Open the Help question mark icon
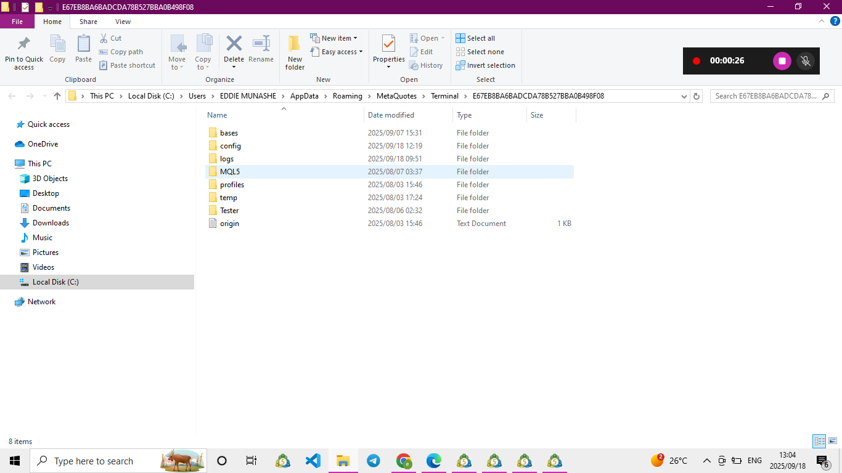This screenshot has height=473, width=842. [x=835, y=21]
